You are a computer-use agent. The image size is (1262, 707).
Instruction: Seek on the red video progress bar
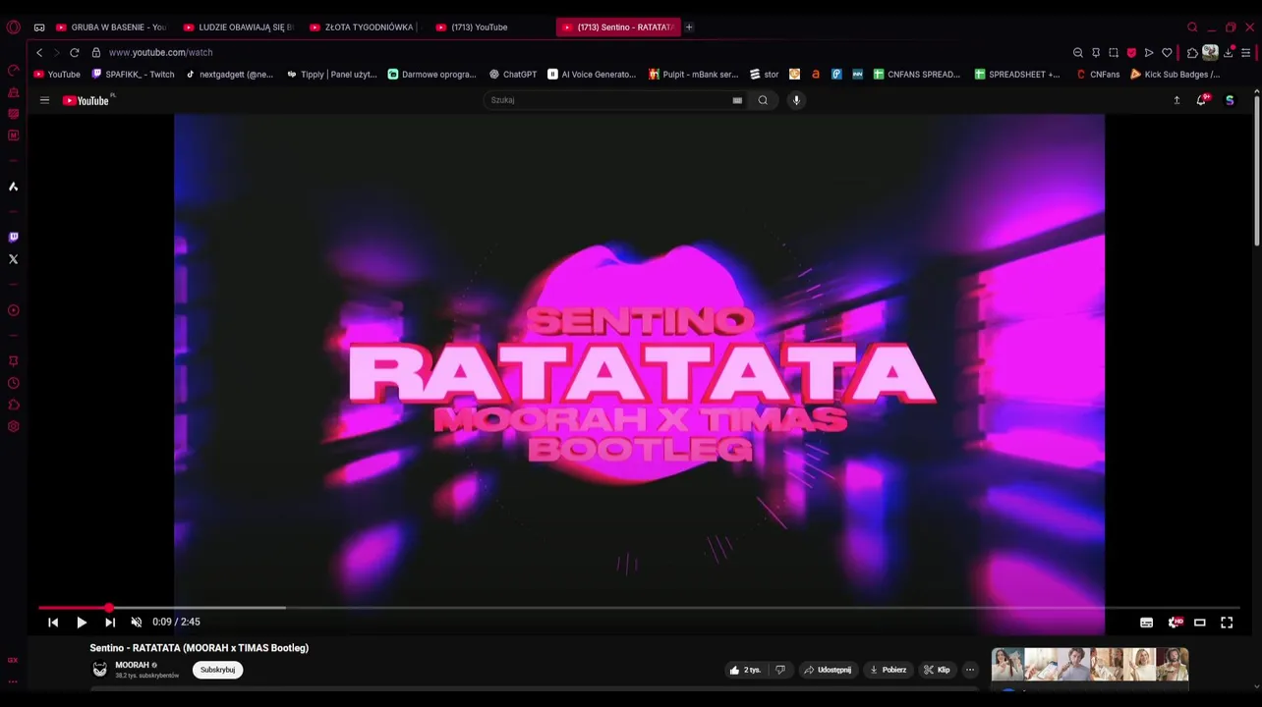tap(639, 608)
